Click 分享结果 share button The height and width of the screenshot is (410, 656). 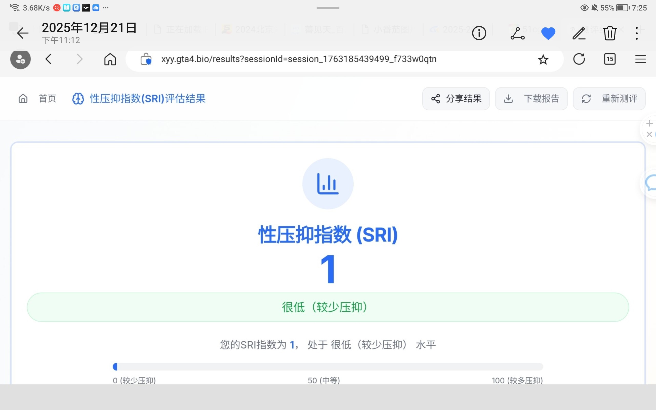click(456, 99)
